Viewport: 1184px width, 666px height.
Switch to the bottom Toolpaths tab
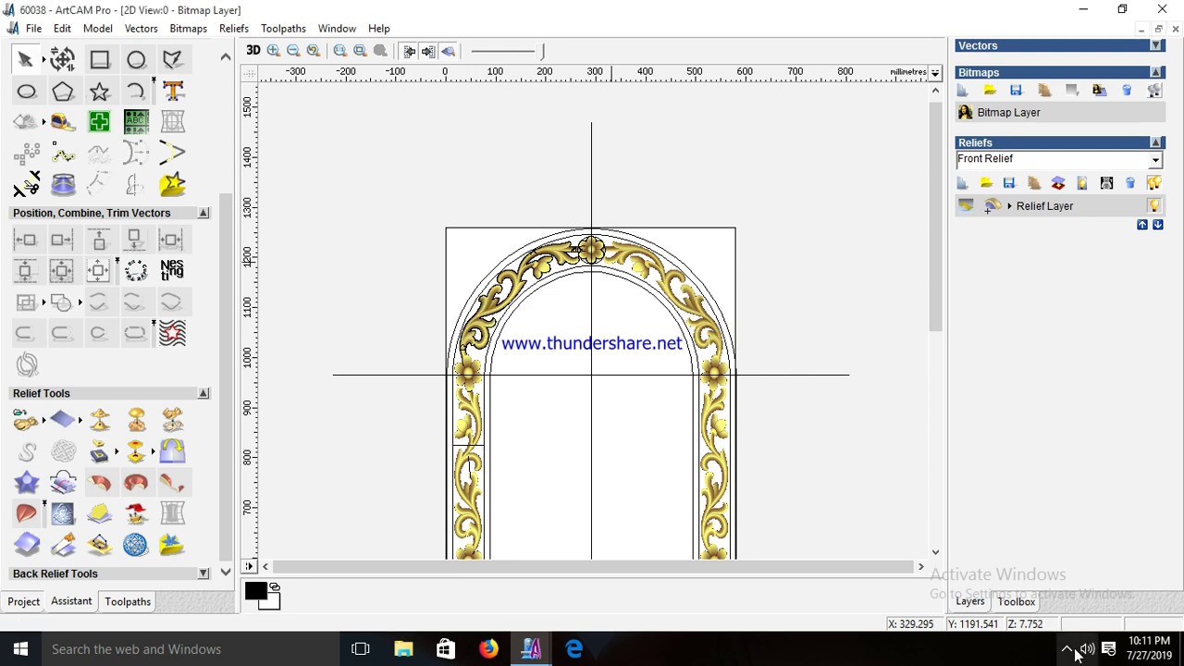coord(128,602)
